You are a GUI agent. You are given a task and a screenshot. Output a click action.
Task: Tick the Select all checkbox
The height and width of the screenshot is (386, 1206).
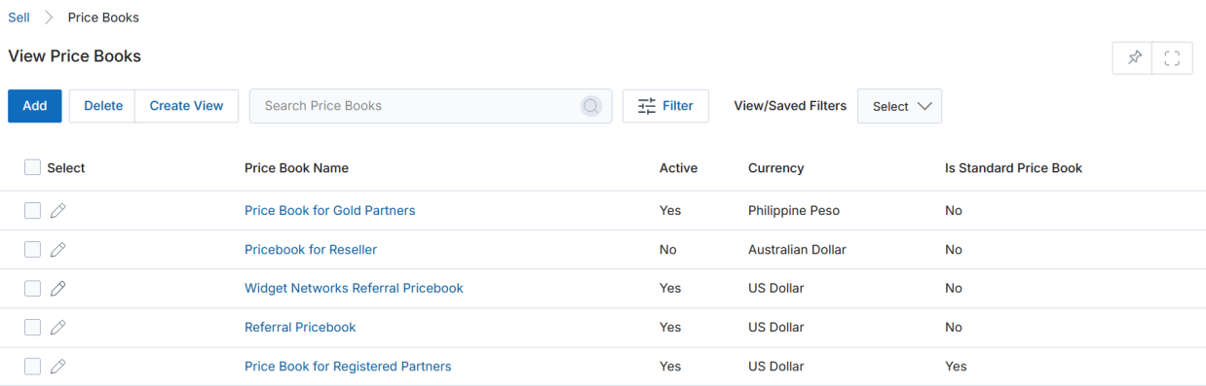tap(32, 167)
